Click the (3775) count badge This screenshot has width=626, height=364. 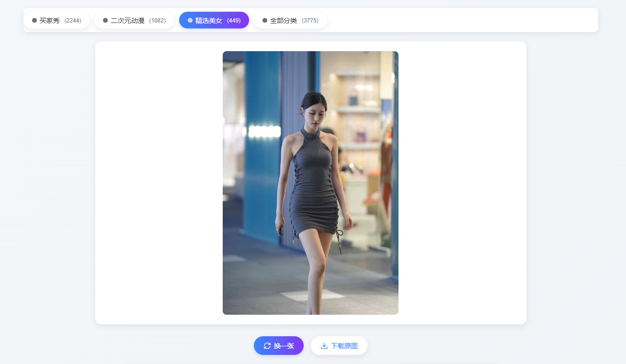310,21
